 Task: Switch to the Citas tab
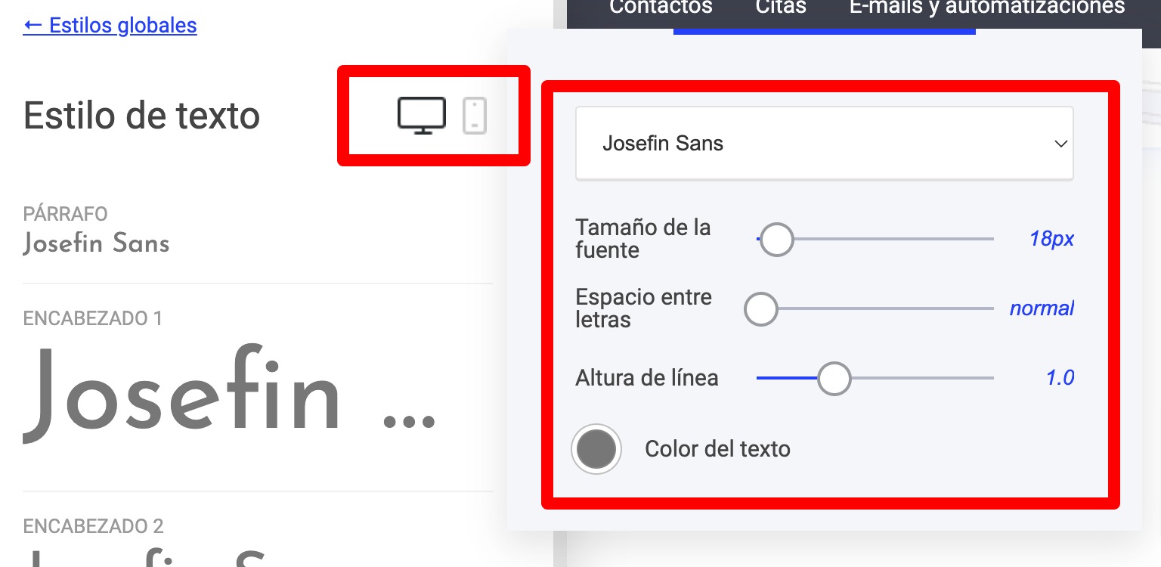[781, 8]
